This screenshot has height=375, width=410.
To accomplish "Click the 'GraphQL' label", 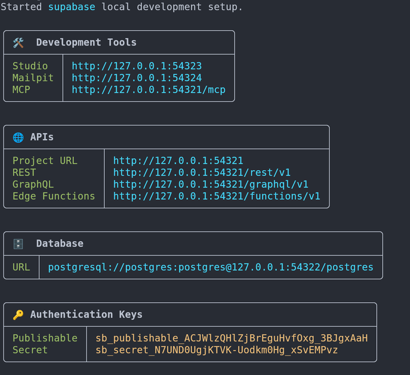I will (x=33, y=184).
